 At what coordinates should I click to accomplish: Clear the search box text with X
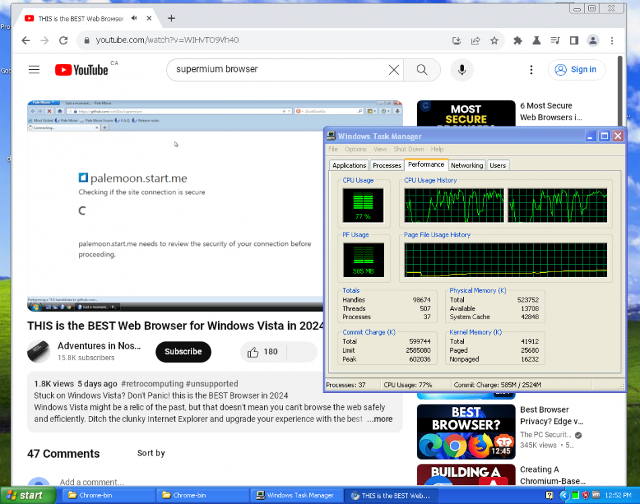394,69
